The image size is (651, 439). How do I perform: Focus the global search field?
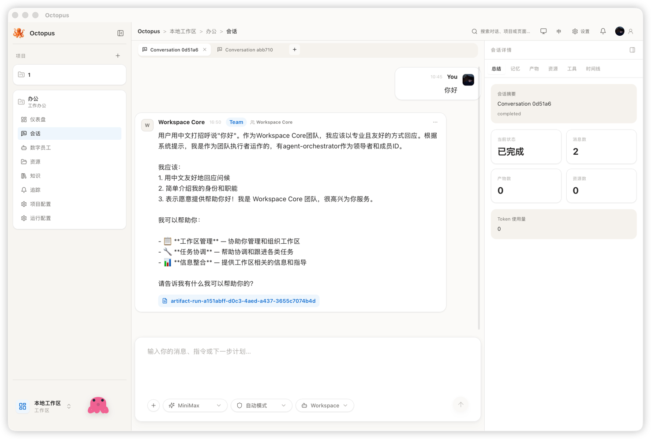tap(501, 31)
